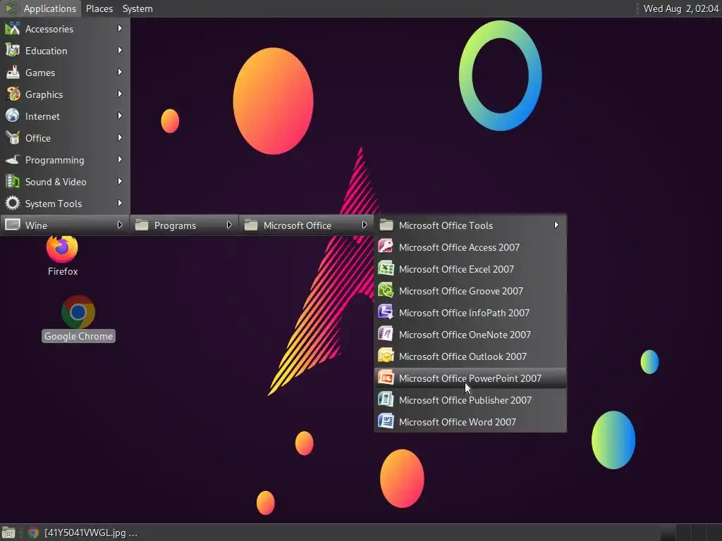Screen dimensions: 722x541
Task: Click the show desktop icon in bottom panel
Action: tap(8, 533)
